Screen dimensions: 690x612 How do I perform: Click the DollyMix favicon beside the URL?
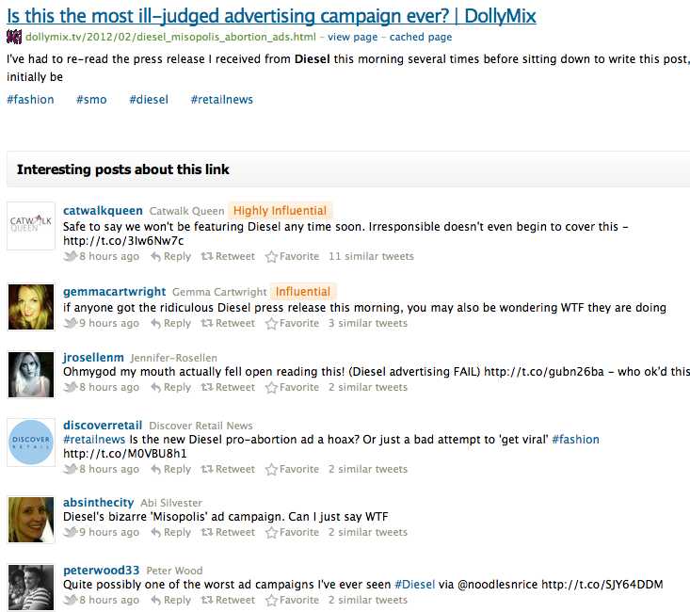tap(14, 37)
